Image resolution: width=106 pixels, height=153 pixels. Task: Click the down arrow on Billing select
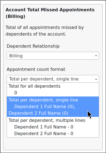(96, 56)
